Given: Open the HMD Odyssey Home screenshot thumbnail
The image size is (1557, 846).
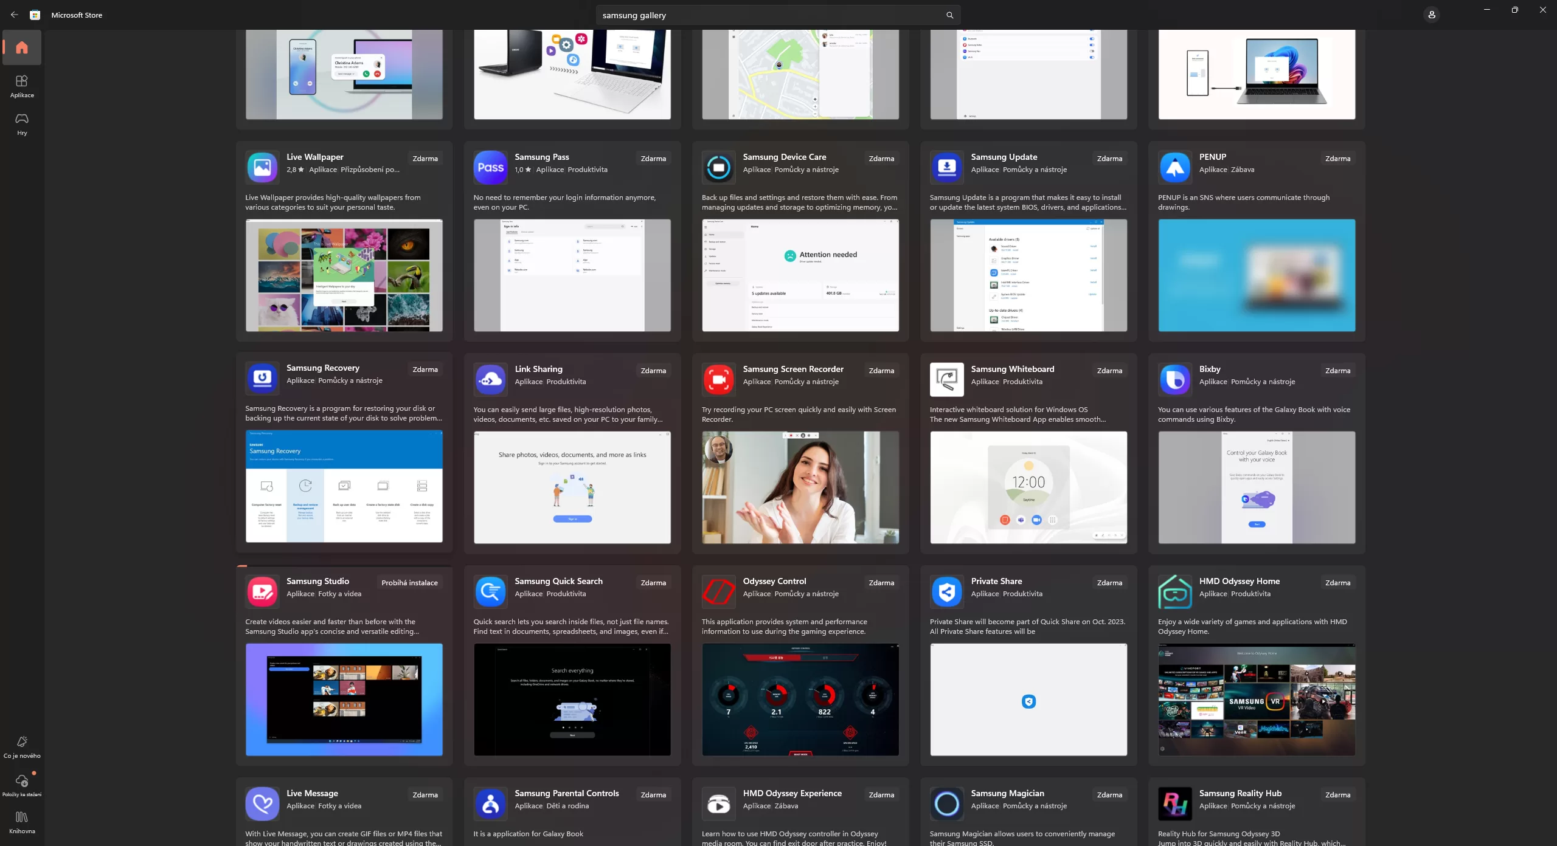Looking at the screenshot, I should pyautogui.click(x=1256, y=700).
